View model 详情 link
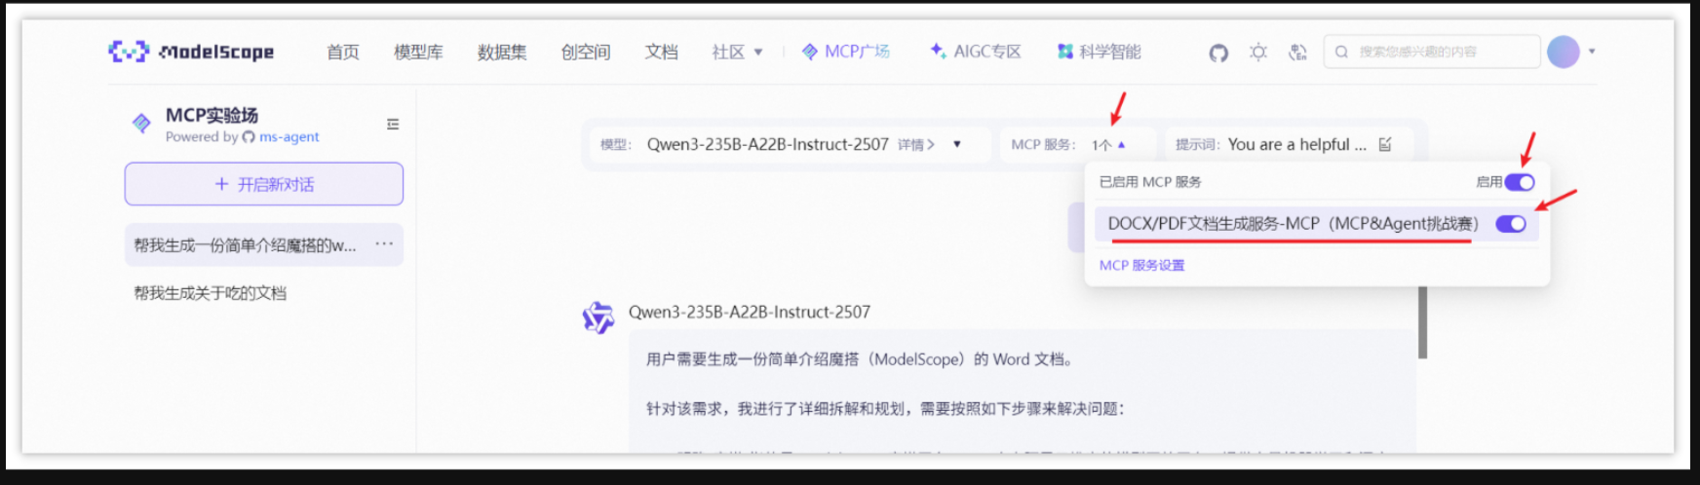Screen dimensions: 1700x485 (916, 144)
